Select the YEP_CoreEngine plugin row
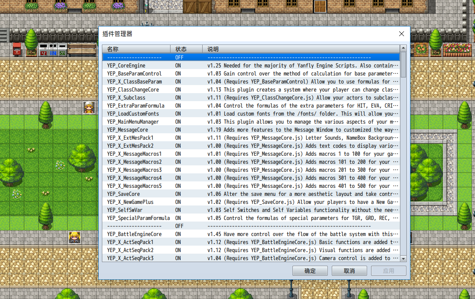 tap(251, 65)
